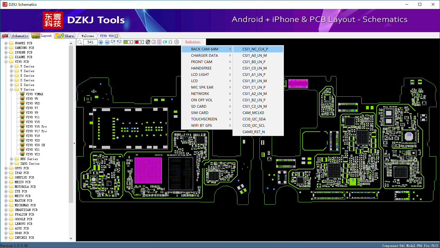Image resolution: width=440 pixels, height=248 pixels.
Task: Expand the NEX Series tree node
Action: point(12,159)
